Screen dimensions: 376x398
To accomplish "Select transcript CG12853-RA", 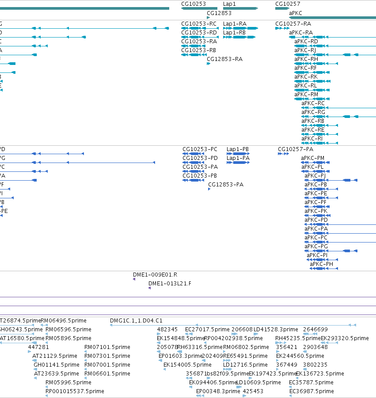I will [x=225, y=59].
